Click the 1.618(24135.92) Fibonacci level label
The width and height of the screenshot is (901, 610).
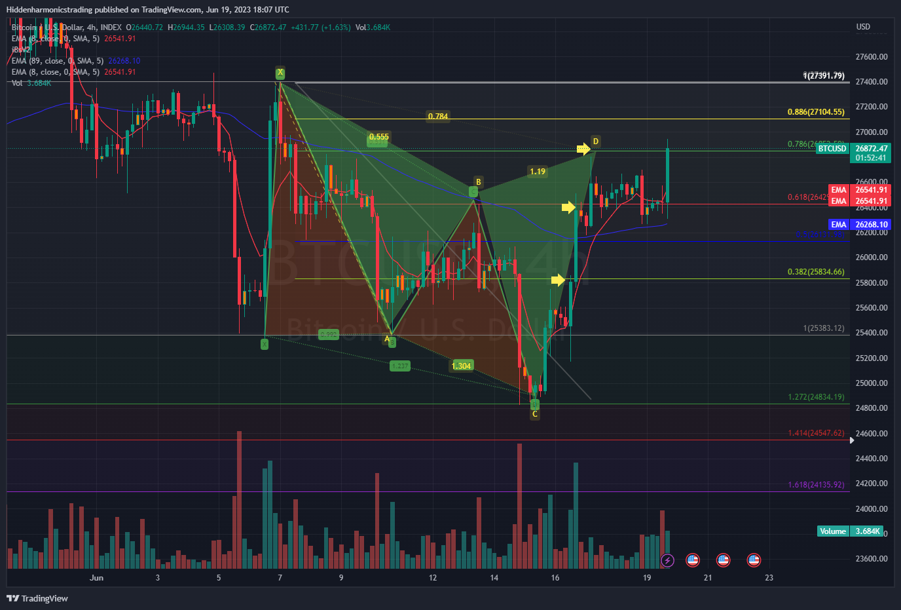[x=816, y=485]
